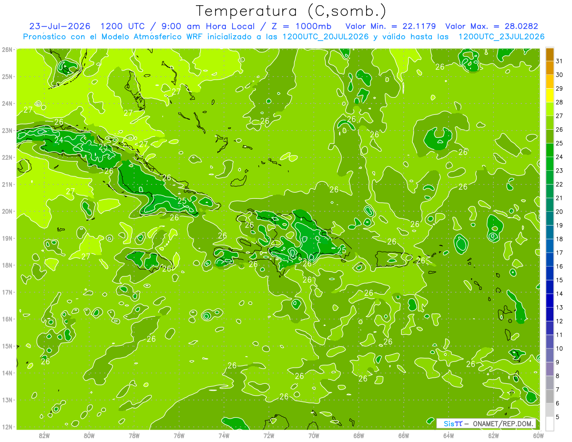
Task: Click the "19N" latitude axis label
Action: (7, 238)
